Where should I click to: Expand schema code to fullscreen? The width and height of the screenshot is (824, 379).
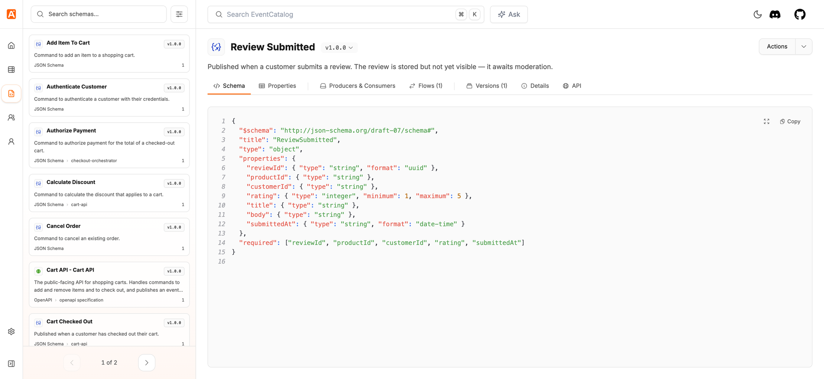click(x=766, y=121)
